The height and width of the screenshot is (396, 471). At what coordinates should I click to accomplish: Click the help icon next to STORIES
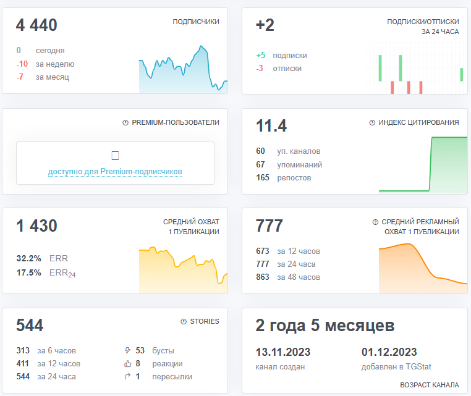184,321
